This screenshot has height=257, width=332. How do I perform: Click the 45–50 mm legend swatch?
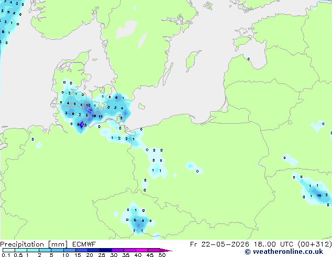click(x=154, y=250)
